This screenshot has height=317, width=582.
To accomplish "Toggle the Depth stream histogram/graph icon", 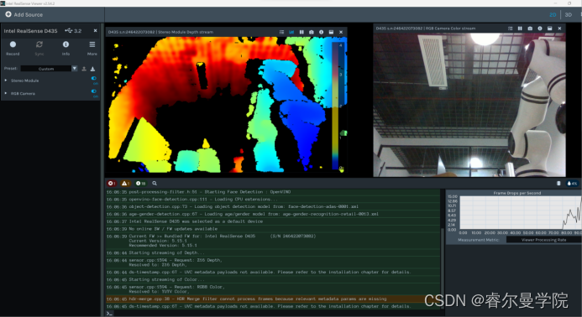I will click(x=291, y=32).
